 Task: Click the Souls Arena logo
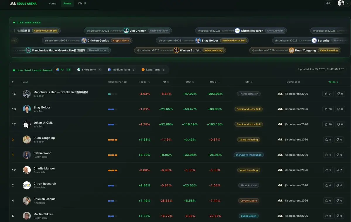point(23,4)
